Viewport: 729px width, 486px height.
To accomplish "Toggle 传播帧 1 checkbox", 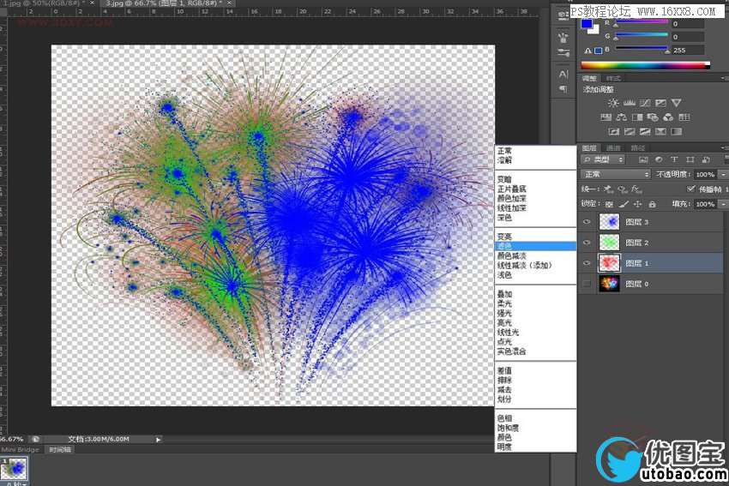I will click(691, 189).
